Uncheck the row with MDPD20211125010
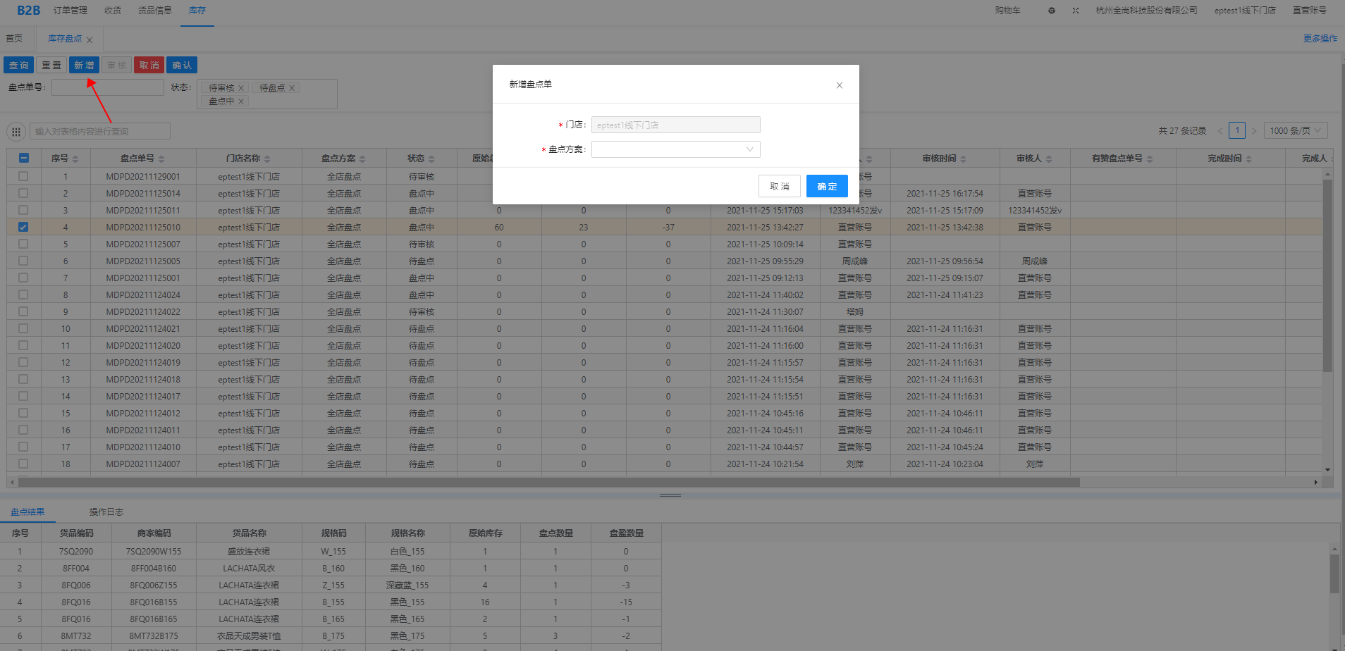The width and height of the screenshot is (1345, 651). 23,227
